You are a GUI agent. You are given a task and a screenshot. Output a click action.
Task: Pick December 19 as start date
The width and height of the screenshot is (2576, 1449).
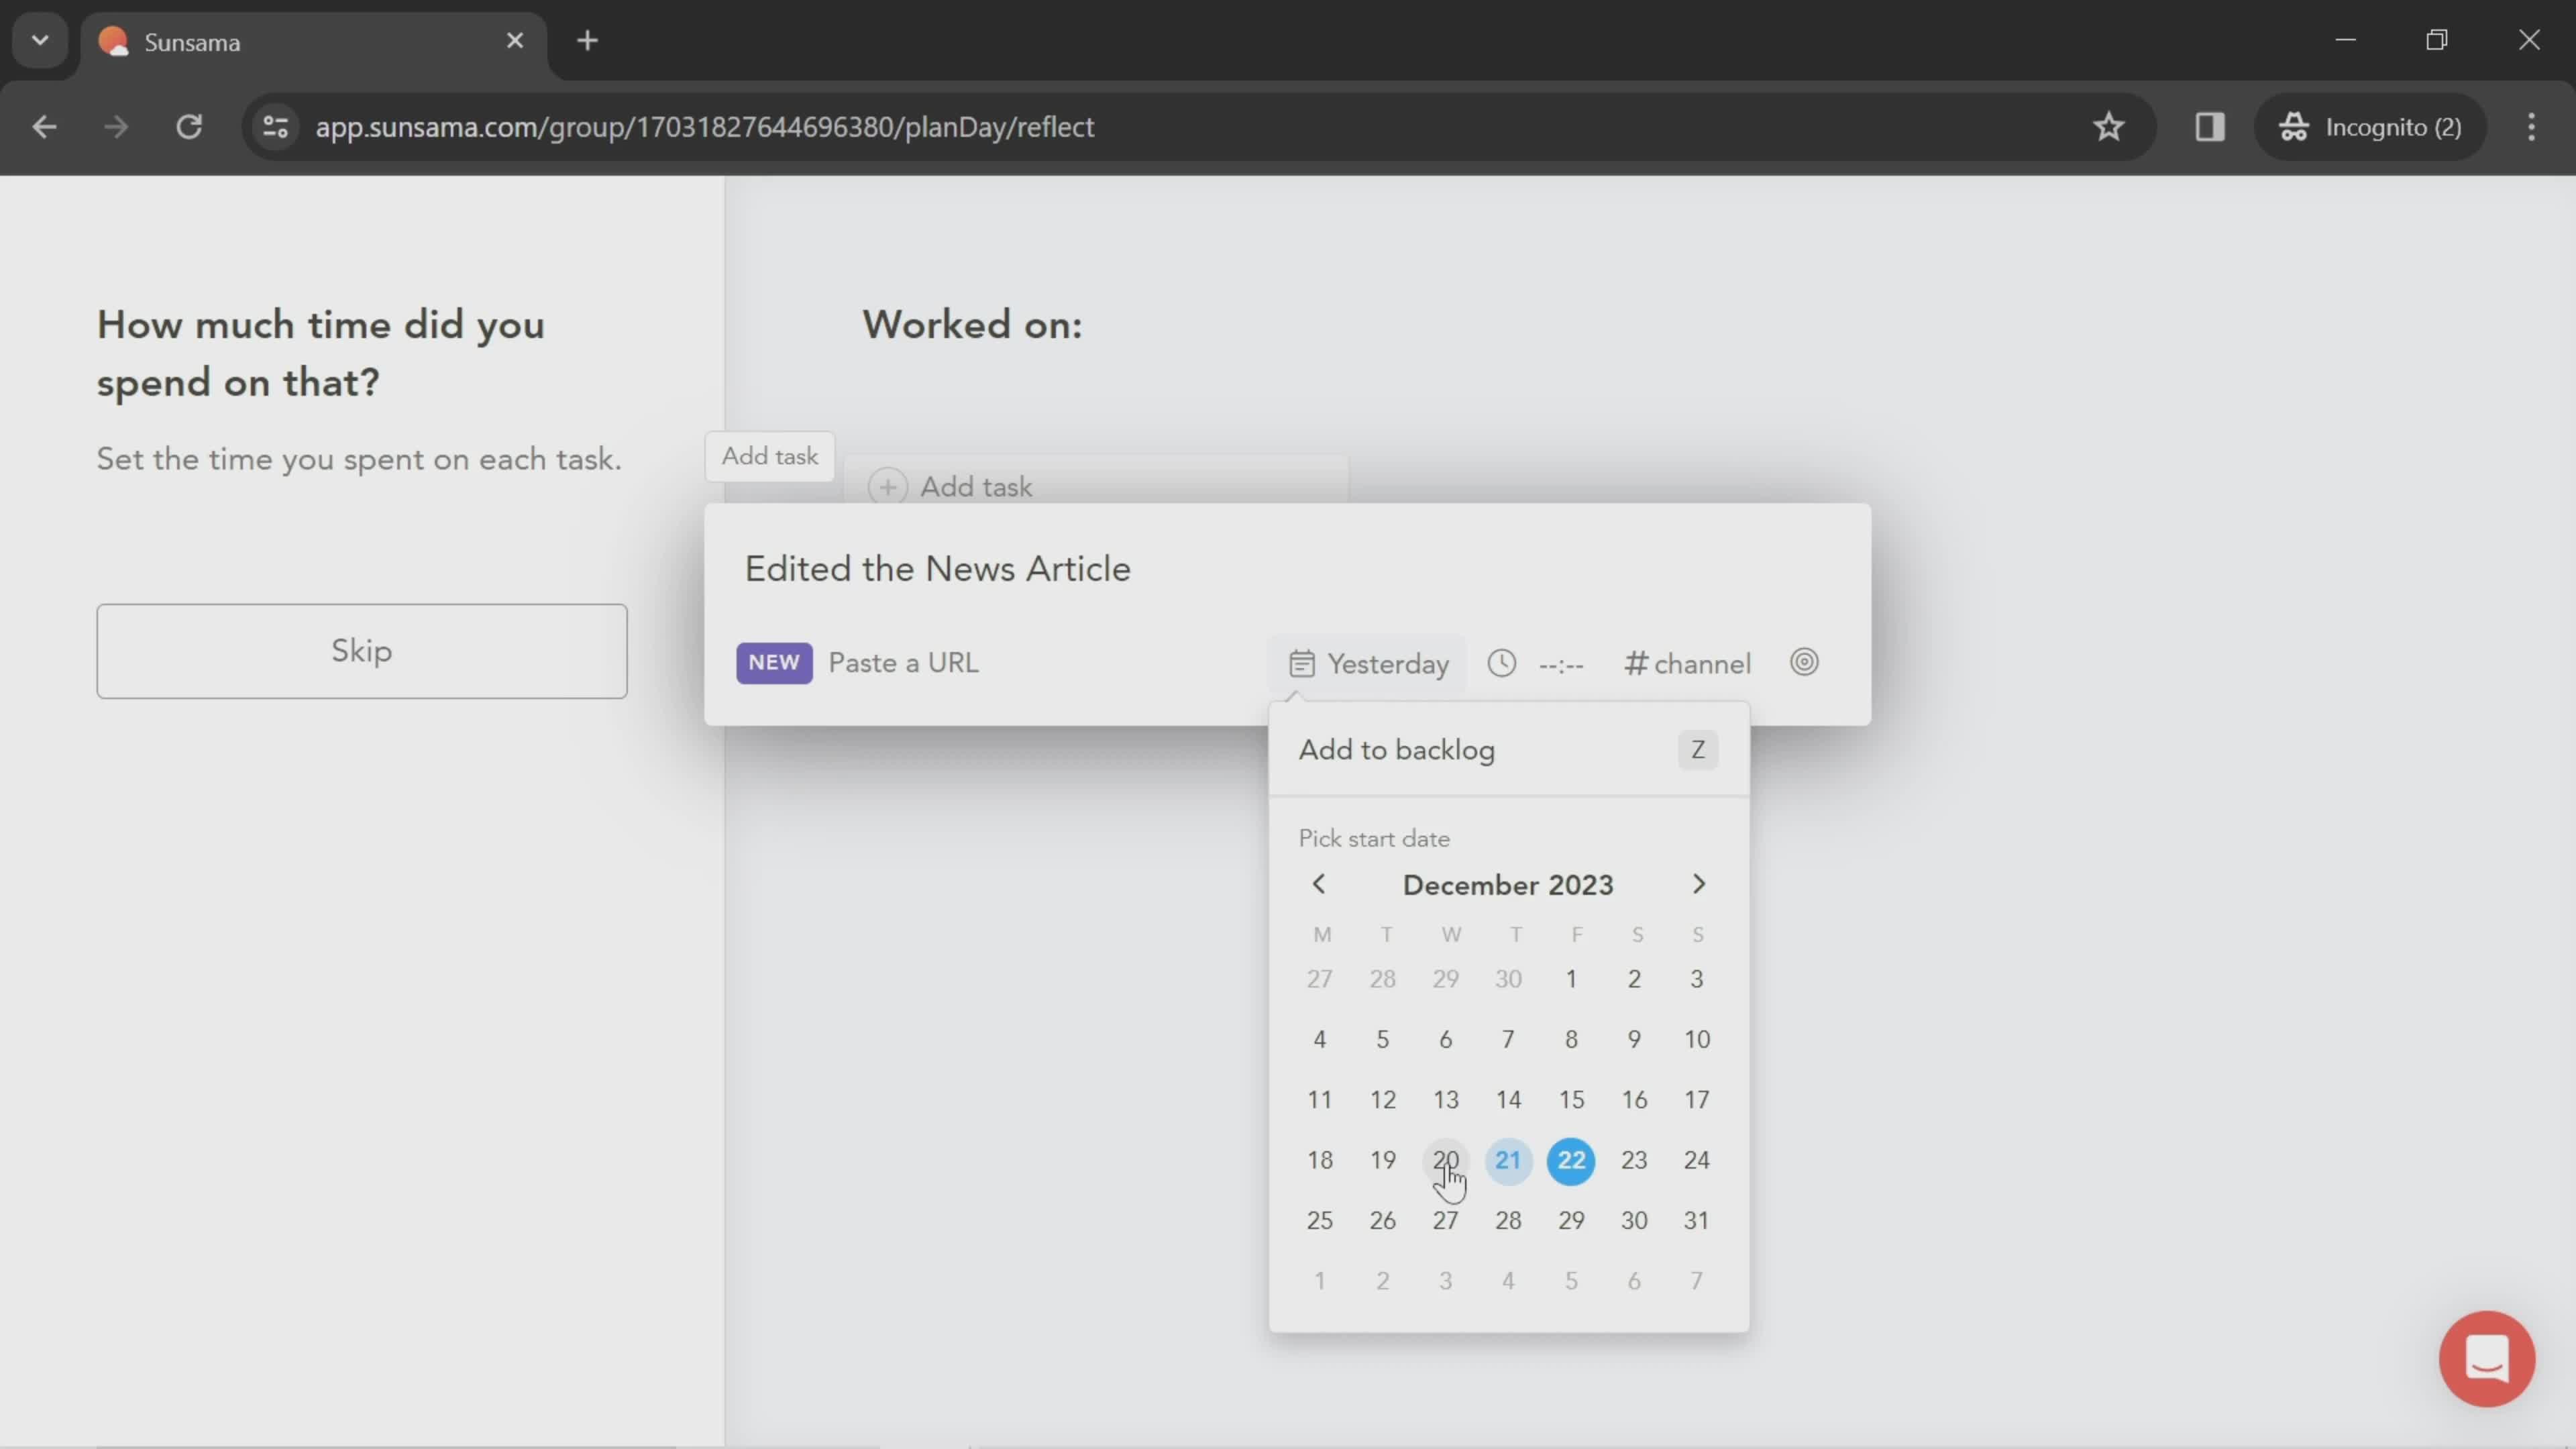[1382, 1160]
